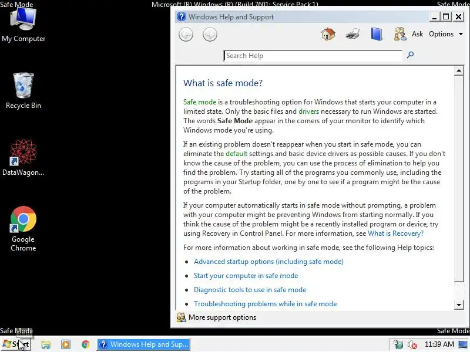The height and width of the screenshot is (352, 470).
Task: Open the Options dropdown menu
Action: pyautogui.click(x=446, y=34)
